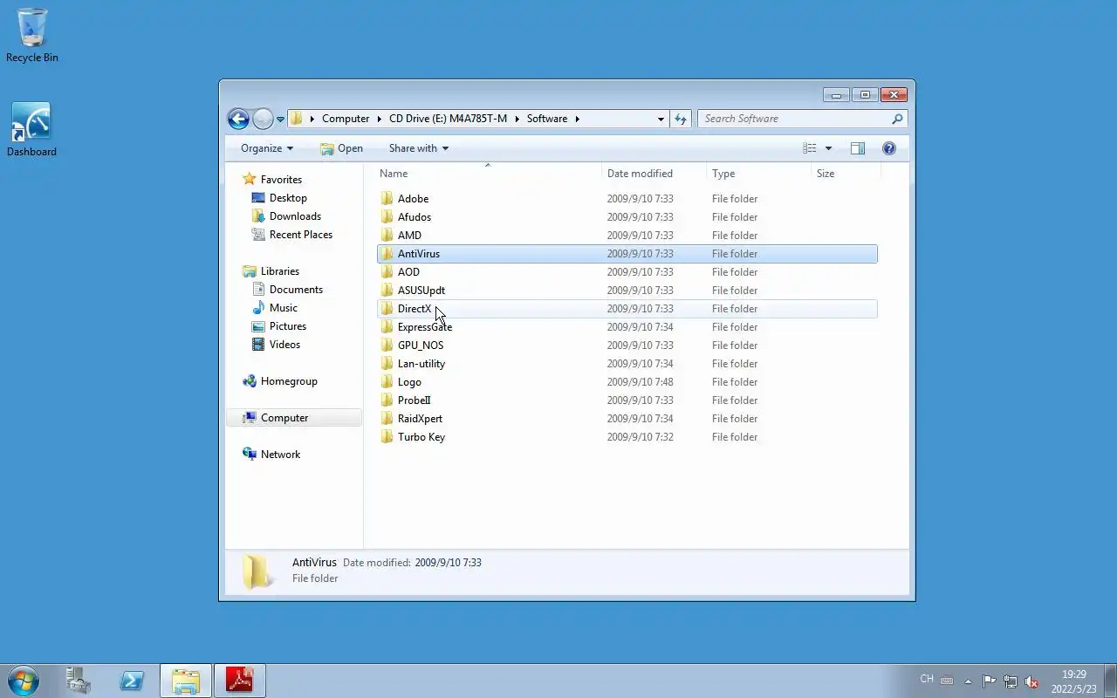Screen dimensions: 1117x698
Task: Show hidden tray icons arrow
Action: tap(968, 681)
